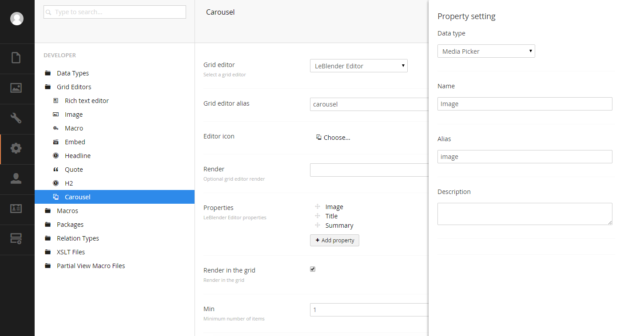
Task: Click the Relation Types folder icon
Action: tap(48, 238)
